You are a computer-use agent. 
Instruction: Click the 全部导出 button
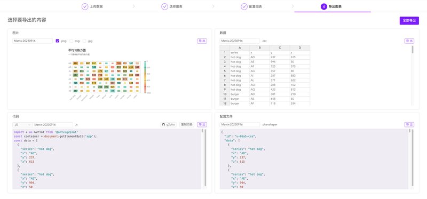coord(409,20)
